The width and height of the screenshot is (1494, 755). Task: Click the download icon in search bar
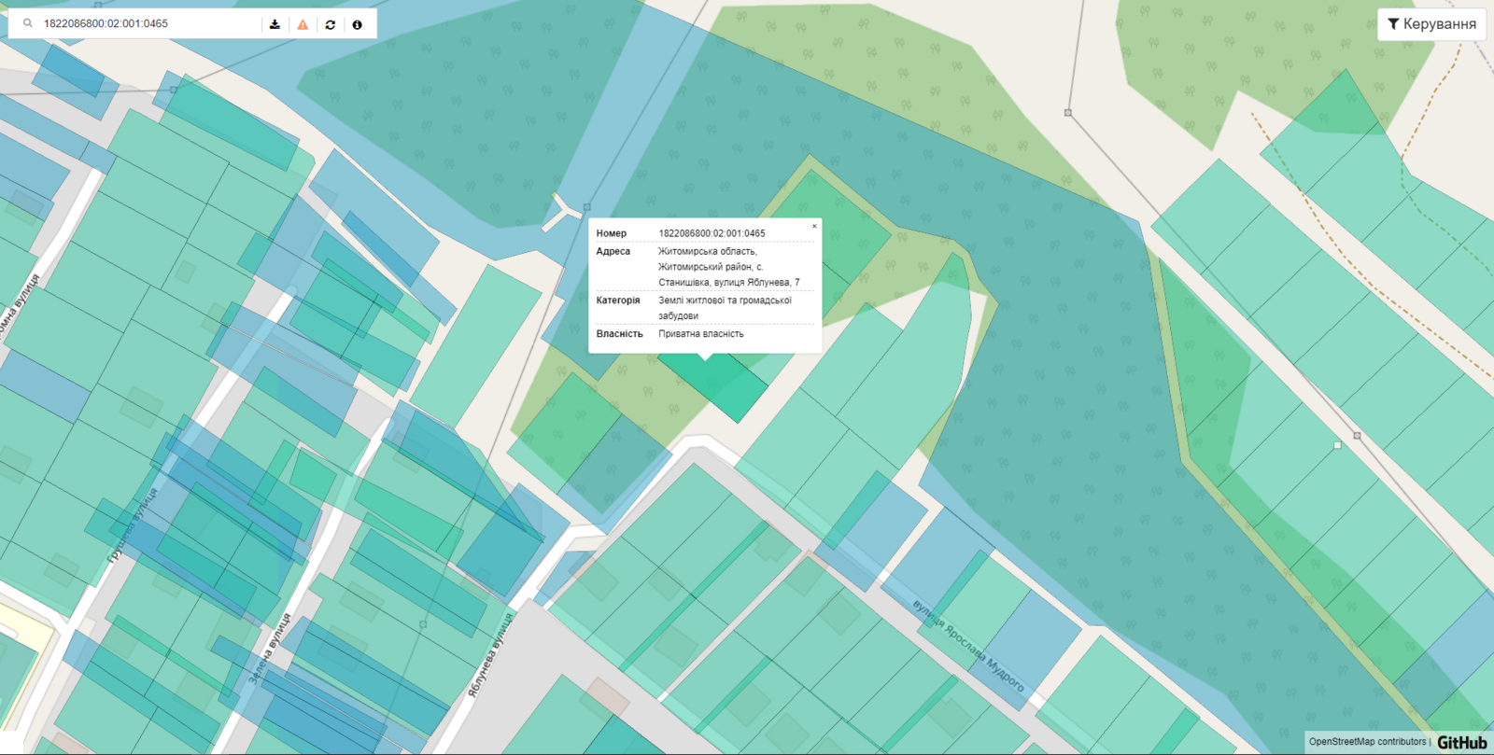(275, 24)
